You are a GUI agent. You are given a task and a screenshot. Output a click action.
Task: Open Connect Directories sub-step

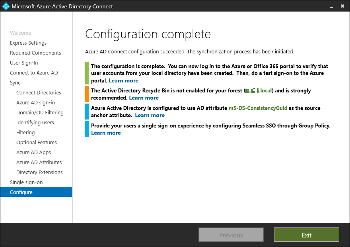[x=39, y=93]
